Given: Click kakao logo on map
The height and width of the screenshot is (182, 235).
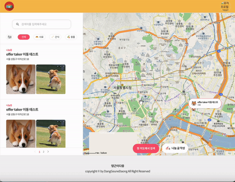Looking at the screenshot, I should tap(104, 153).
